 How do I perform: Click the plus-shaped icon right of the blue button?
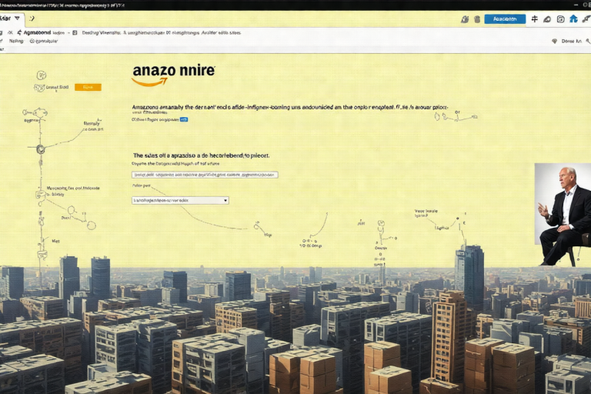pyautogui.click(x=534, y=18)
